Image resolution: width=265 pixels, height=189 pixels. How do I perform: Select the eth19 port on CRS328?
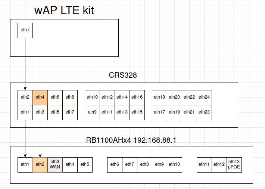click(174, 112)
